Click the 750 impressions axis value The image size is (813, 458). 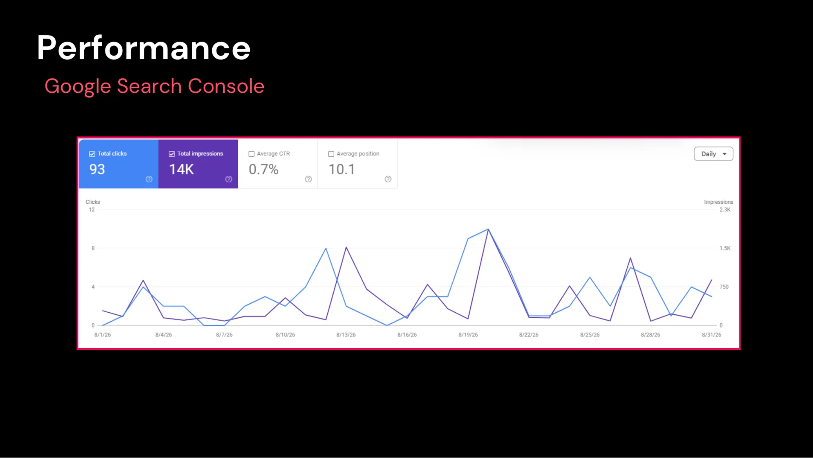pos(724,287)
